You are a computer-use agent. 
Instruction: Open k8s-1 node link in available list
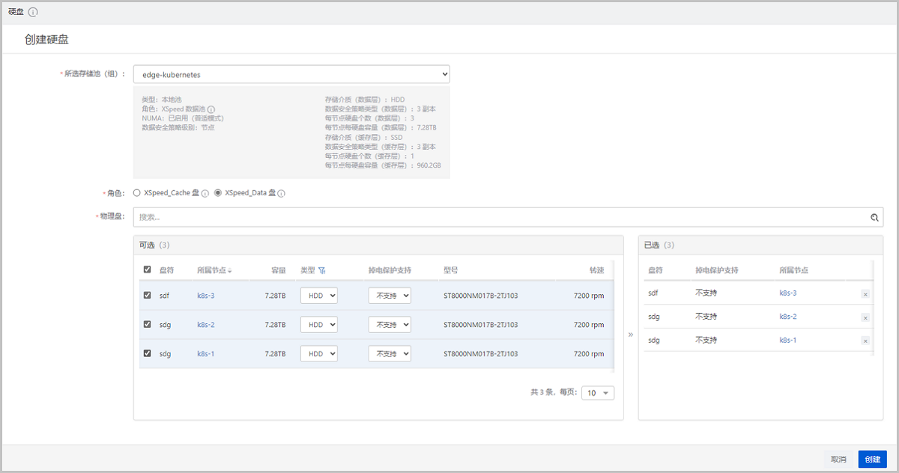click(x=206, y=354)
